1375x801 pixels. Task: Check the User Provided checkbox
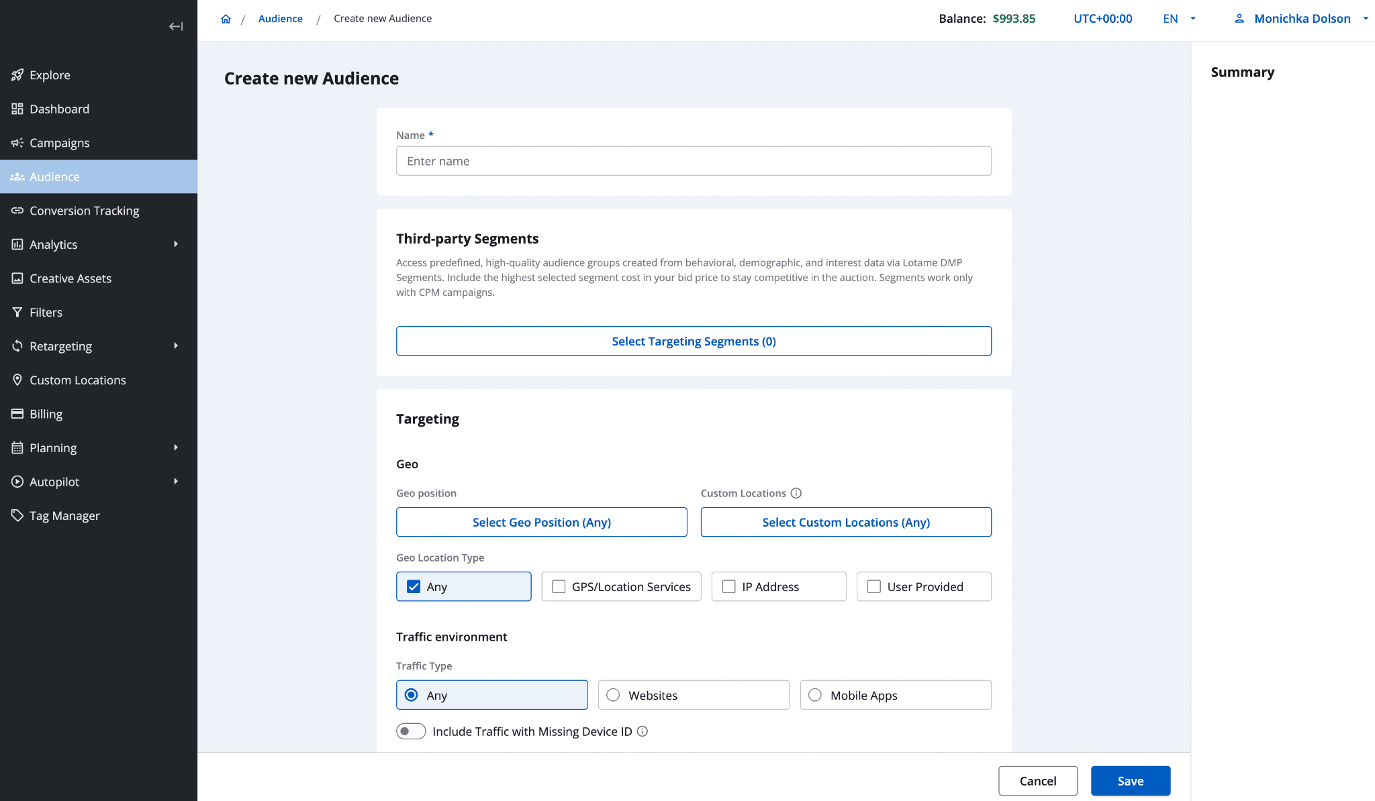click(874, 586)
